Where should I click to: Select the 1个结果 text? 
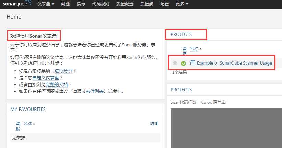click(x=179, y=72)
